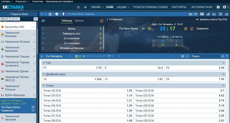This screenshot has width=230, height=123.
Task: Collapse the Двойной шанс market section
Action: click(x=223, y=74)
